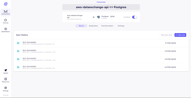Open the sync row from 4:57PM 08/28

pos(101,59)
